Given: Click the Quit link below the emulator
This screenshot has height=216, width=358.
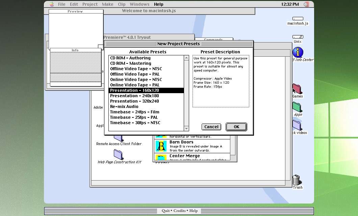Looking at the screenshot, I should coord(165,211).
